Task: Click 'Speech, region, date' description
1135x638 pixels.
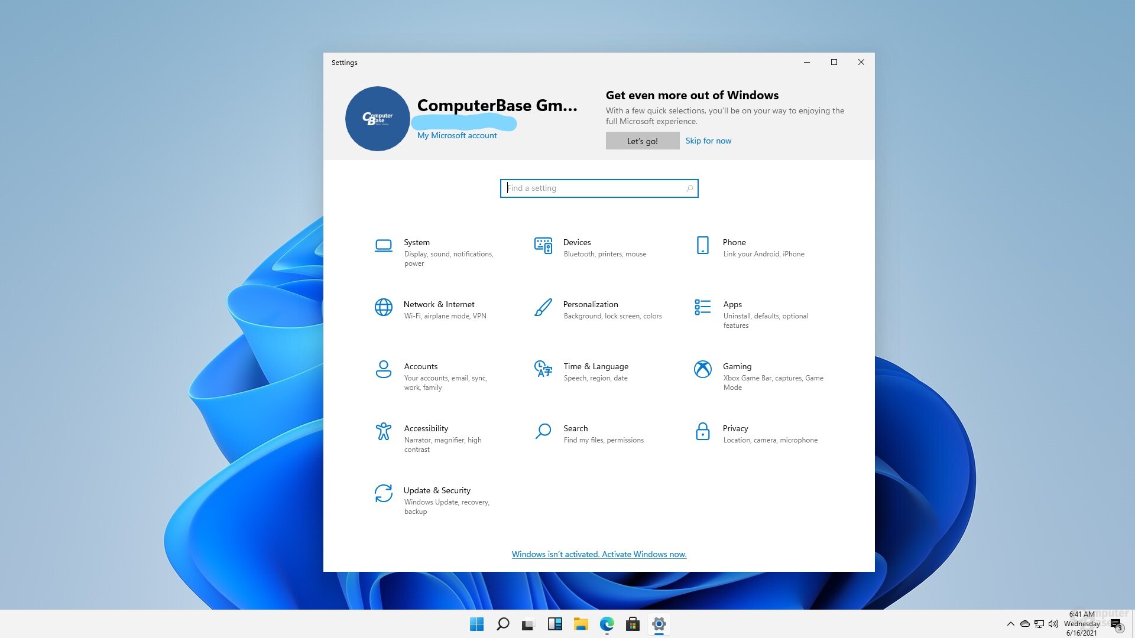Action: (595, 378)
